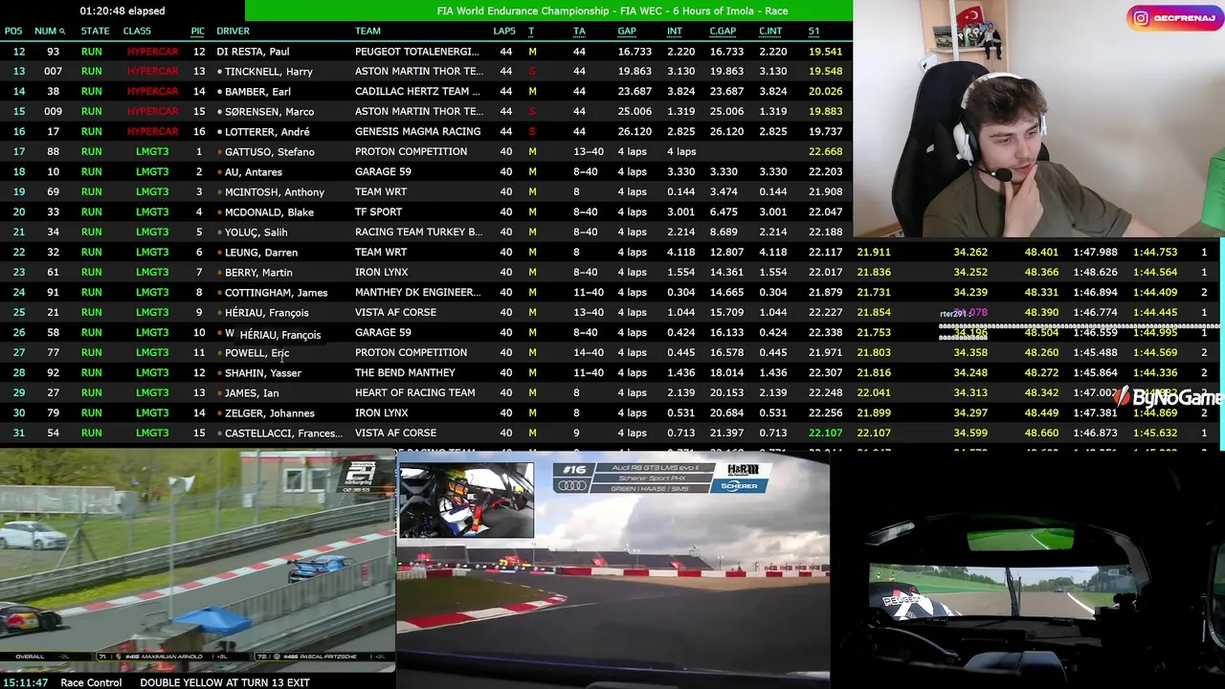Click the S1 sector column header
This screenshot has width=1225, height=689.
tap(814, 32)
